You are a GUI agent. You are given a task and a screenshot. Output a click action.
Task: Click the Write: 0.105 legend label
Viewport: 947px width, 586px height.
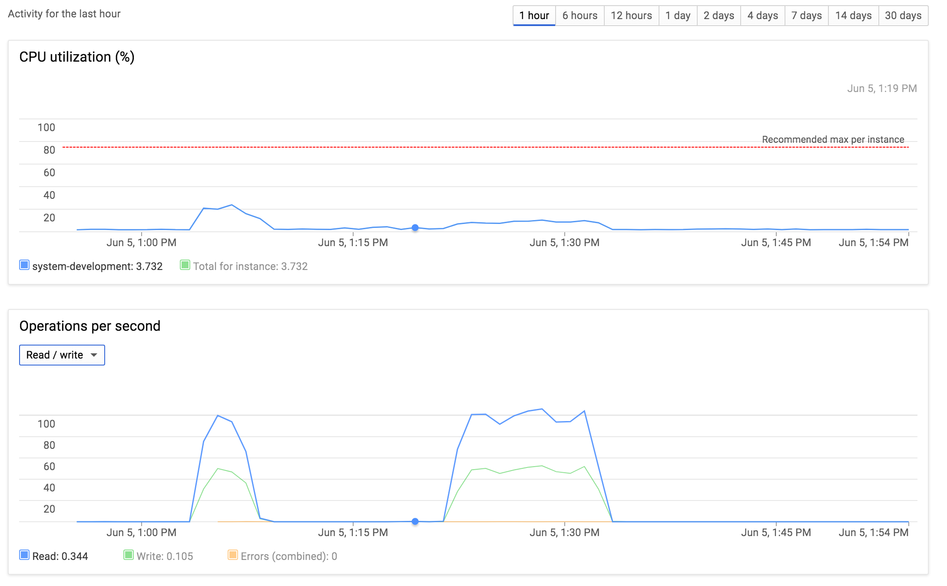click(165, 556)
